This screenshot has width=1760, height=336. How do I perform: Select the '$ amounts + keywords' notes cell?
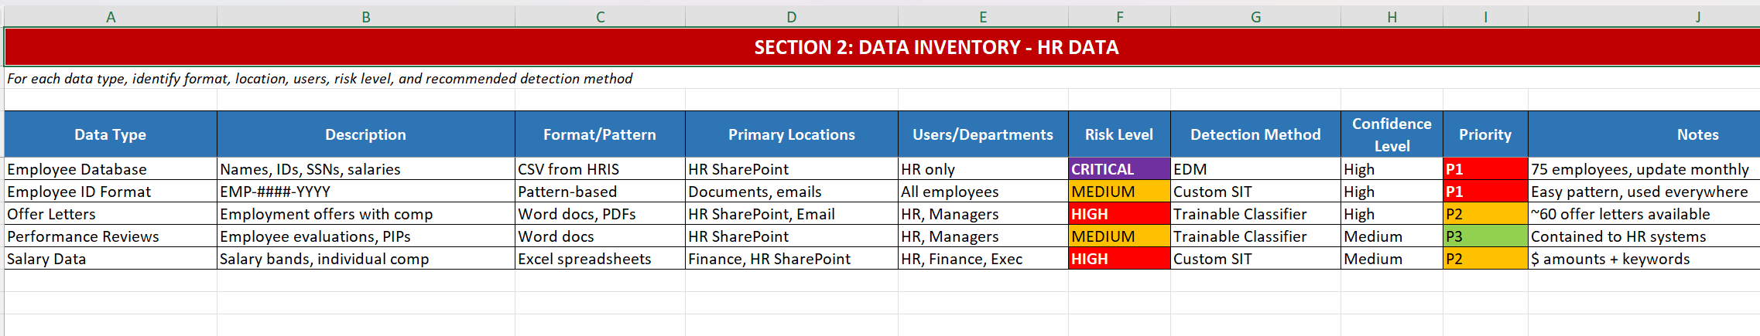click(1641, 259)
